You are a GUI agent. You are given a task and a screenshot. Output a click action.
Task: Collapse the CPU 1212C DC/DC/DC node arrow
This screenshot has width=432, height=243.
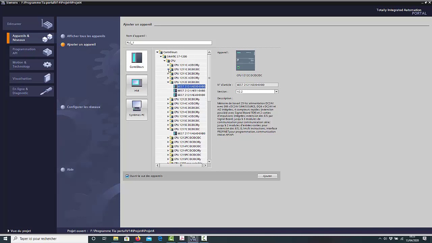point(168,82)
